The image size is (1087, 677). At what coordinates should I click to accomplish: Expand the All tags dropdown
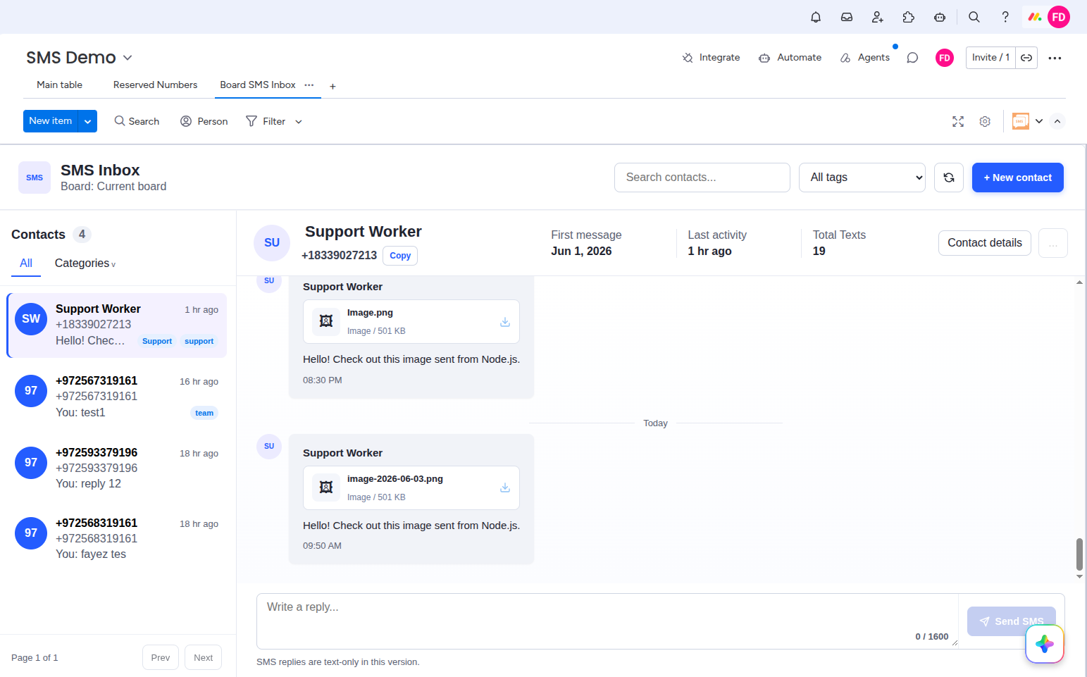(862, 178)
